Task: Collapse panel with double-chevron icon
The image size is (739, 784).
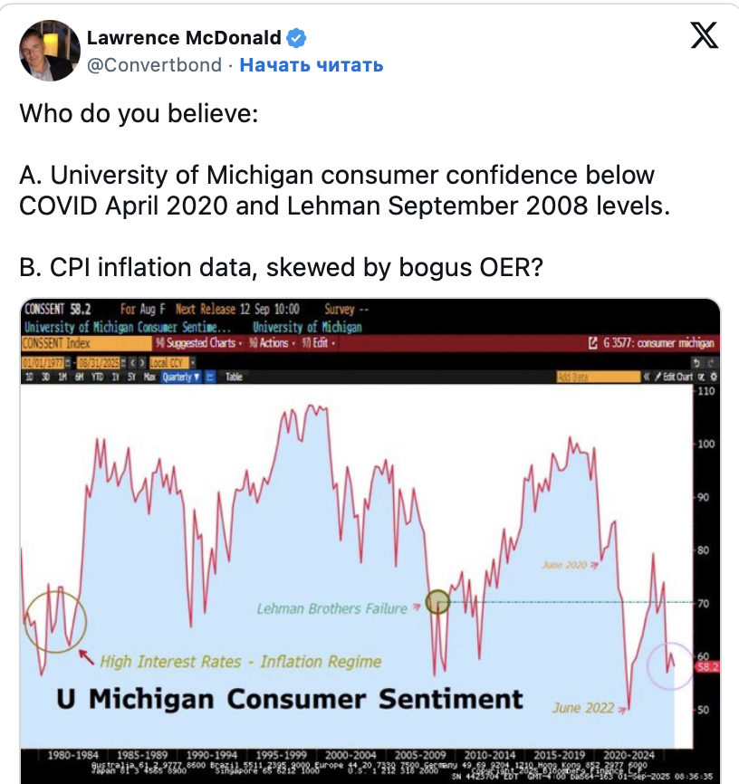Action: pyautogui.click(x=647, y=377)
